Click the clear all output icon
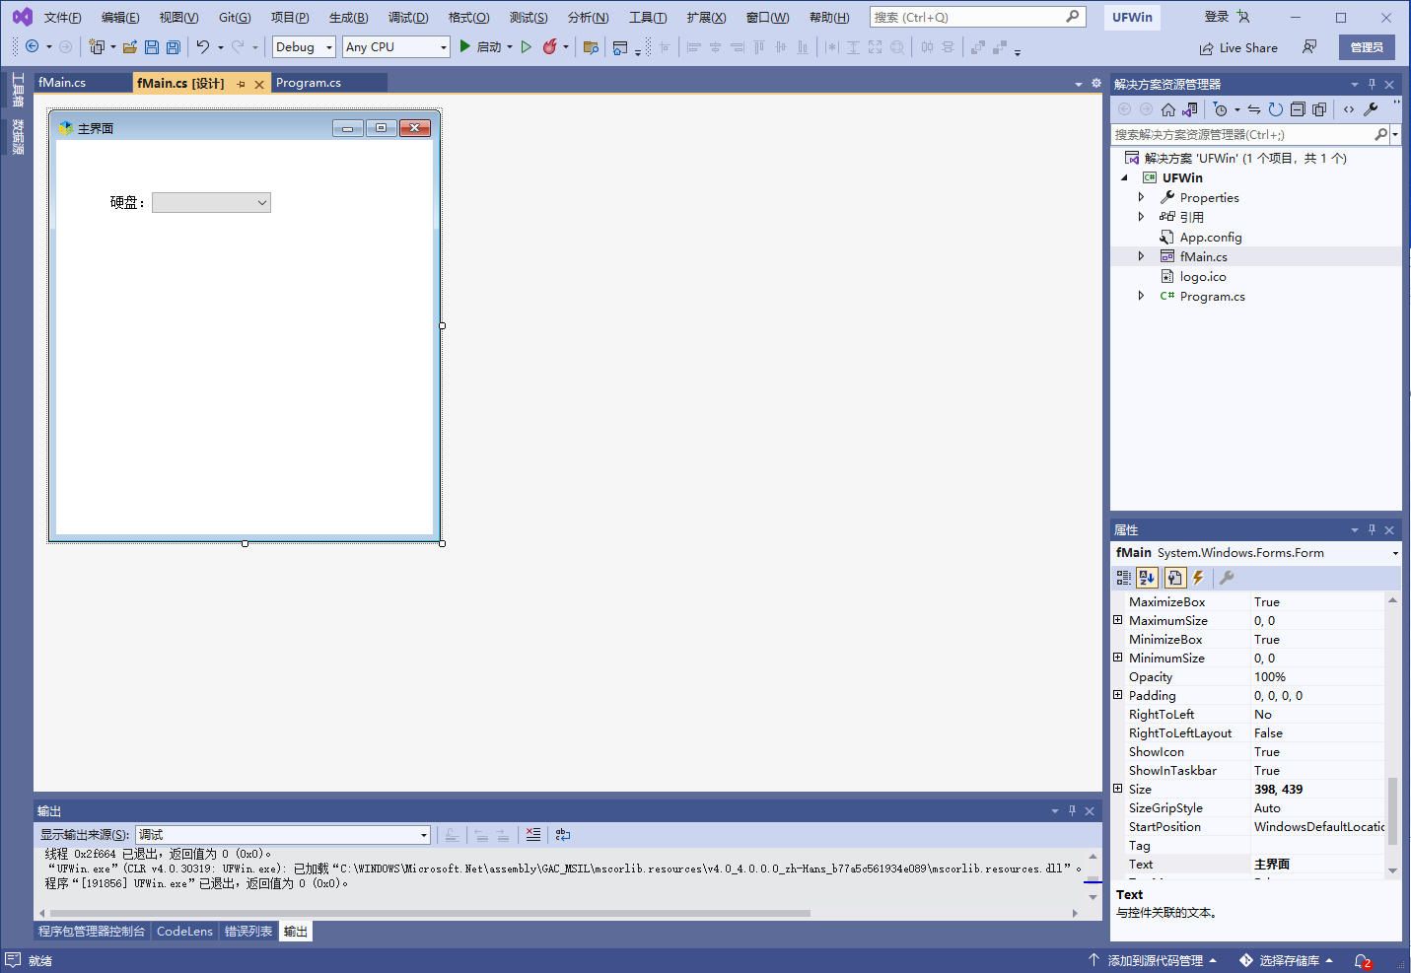This screenshot has width=1411, height=973. (x=533, y=834)
